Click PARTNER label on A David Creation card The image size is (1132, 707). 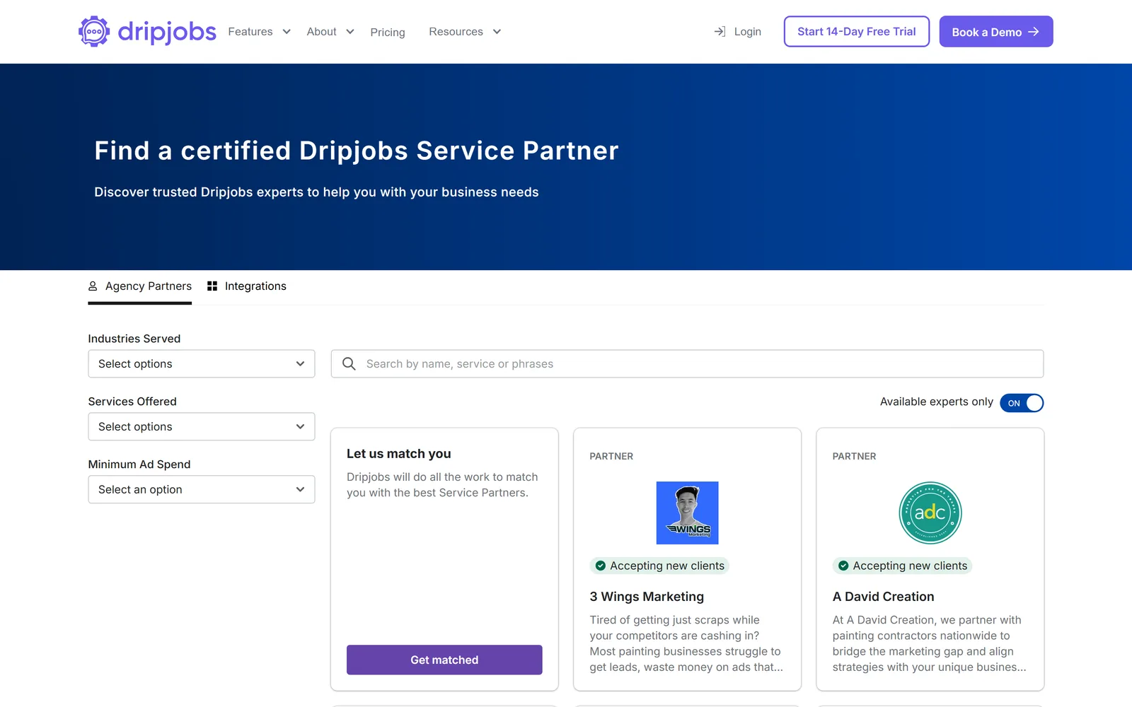pos(854,456)
